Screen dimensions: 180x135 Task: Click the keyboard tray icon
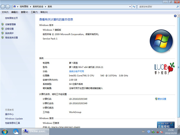(x=143, y=132)
